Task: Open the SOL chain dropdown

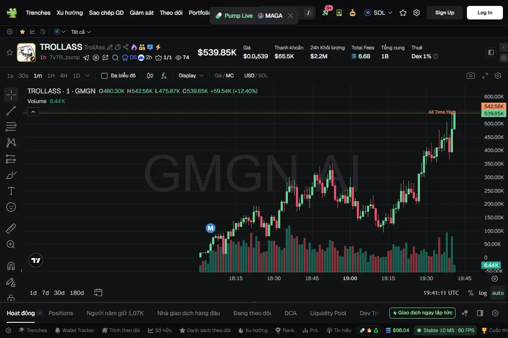Action: [x=378, y=13]
